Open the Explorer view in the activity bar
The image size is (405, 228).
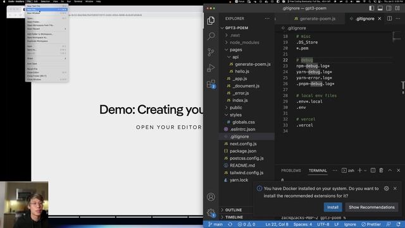tap(211, 20)
